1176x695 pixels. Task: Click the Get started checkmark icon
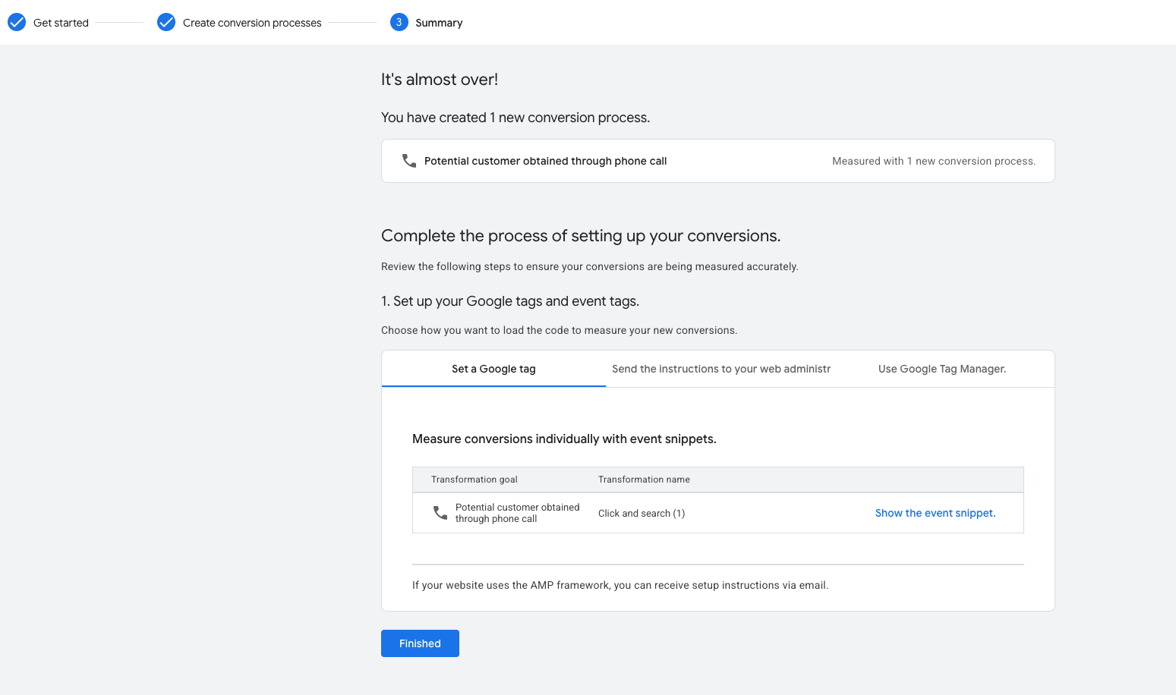[17, 23]
